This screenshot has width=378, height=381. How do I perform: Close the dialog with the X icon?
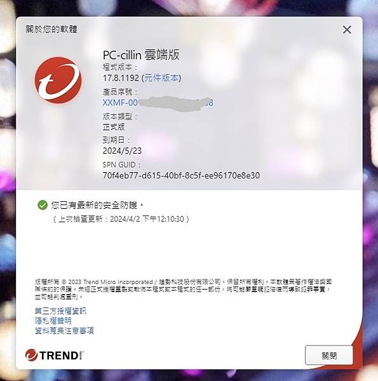point(347,30)
